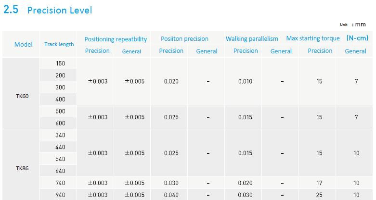376x200 pixels.
Task: Select the track length 150 cell
Action: 60,63
